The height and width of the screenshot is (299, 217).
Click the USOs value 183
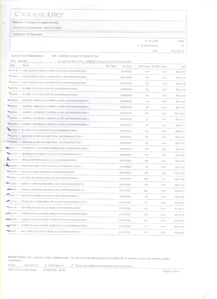[145, 221]
